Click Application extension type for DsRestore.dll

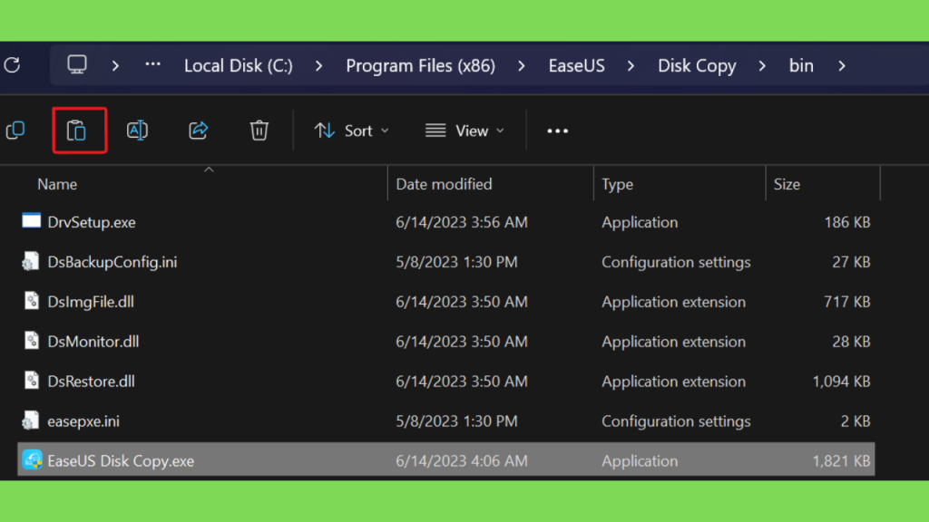(x=674, y=382)
